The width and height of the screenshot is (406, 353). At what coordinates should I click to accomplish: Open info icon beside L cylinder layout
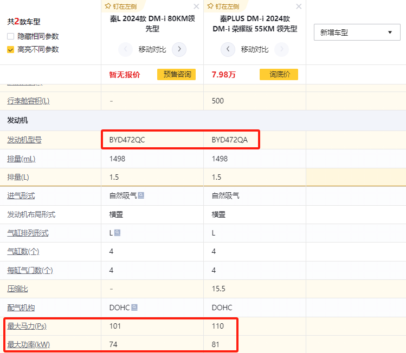point(117,233)
